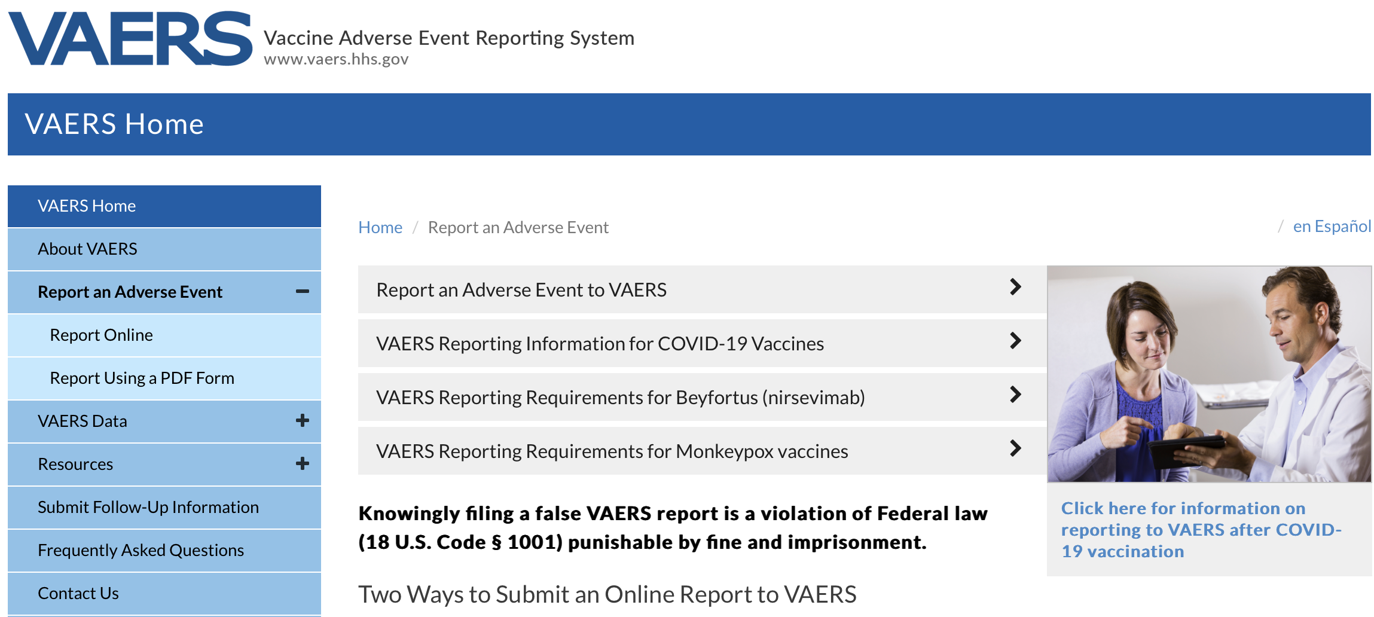Open Contact Us sidebar item
Viewport: 1374px width, 617px height.
coord(164,594)
